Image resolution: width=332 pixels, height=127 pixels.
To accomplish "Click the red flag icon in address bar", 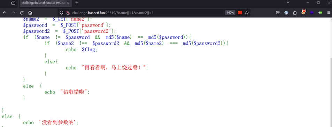I will (x=240, y=13).
